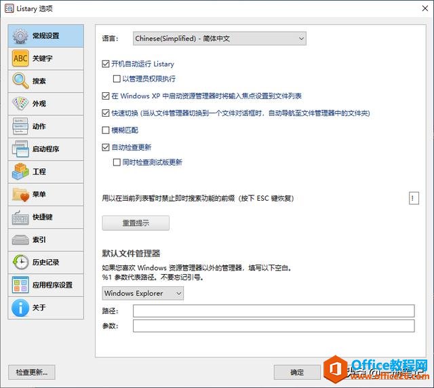The image size is (434, 388).
Task: Click the keyboard icon for 快捷键
Action: tap(20, 217)
